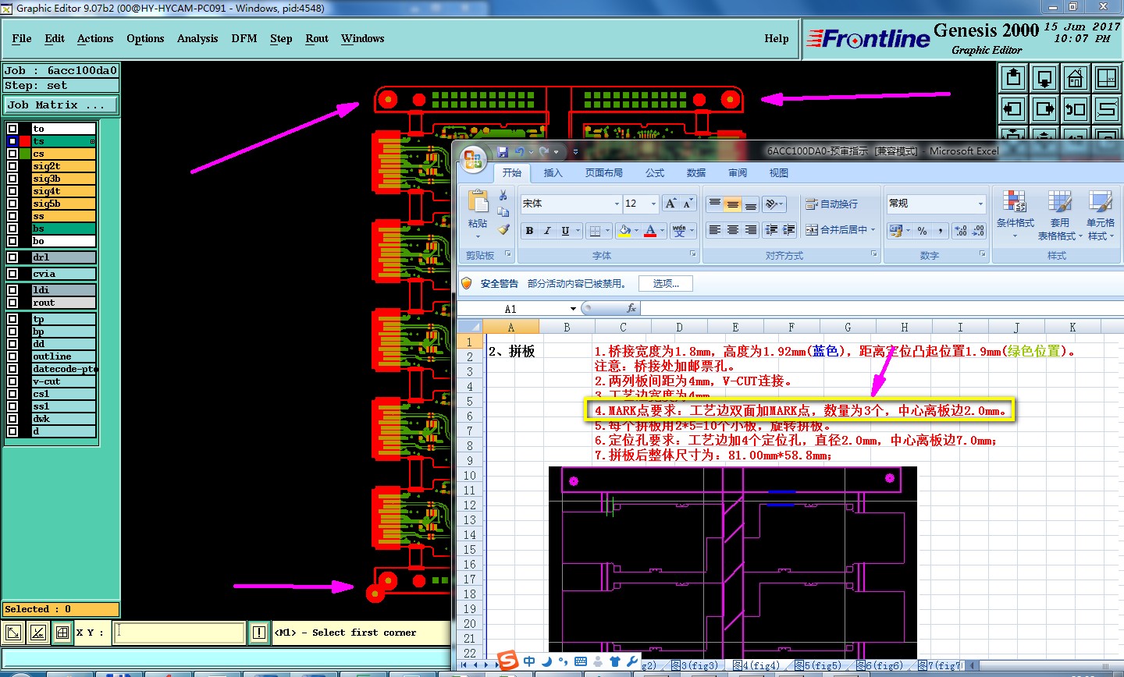
Task: Toggle Italic formatting in Excel
Action: pos(547,231)
